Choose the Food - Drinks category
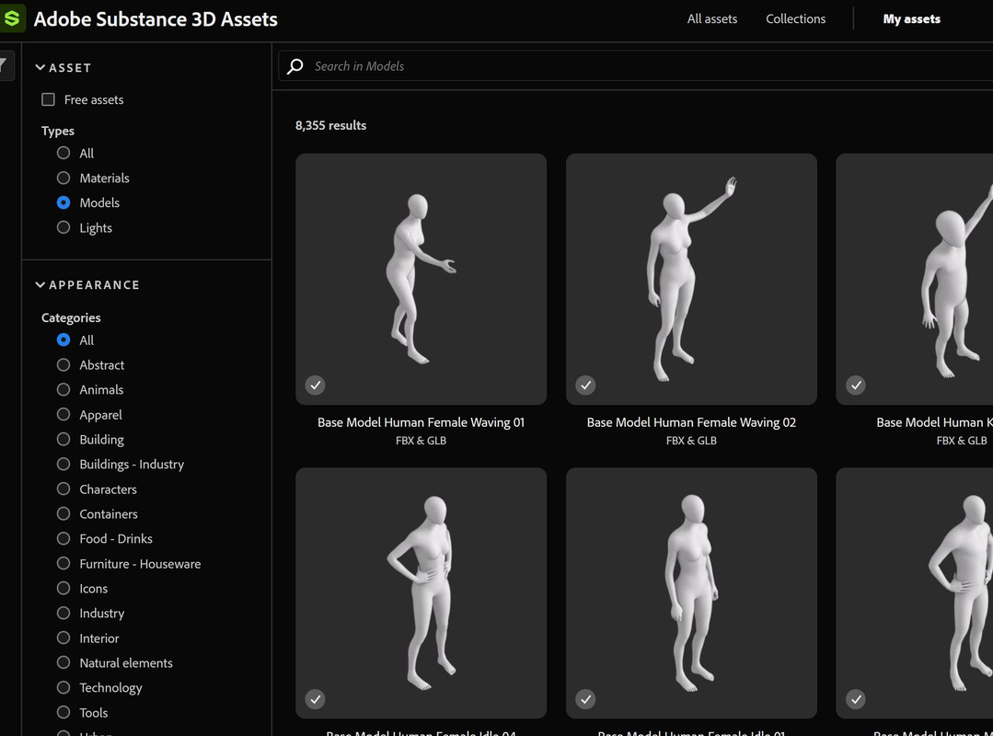 click(64, 538)
